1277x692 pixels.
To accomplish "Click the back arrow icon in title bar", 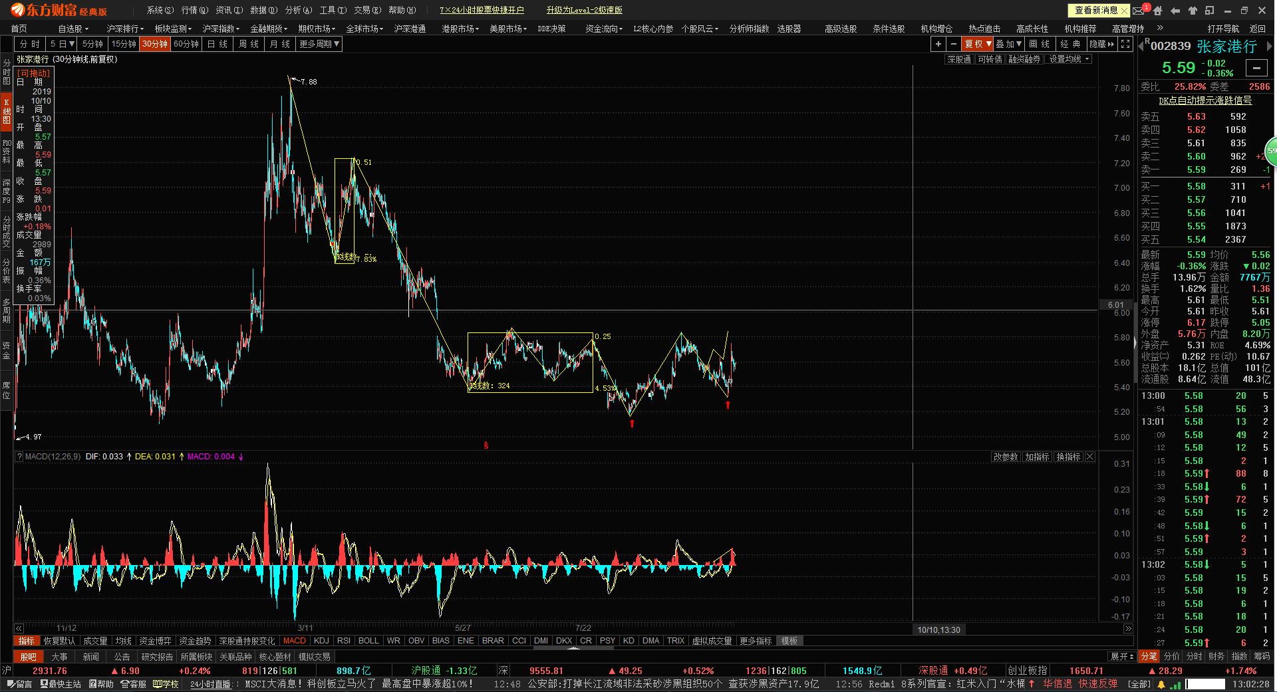I will tap(1175, 11).
